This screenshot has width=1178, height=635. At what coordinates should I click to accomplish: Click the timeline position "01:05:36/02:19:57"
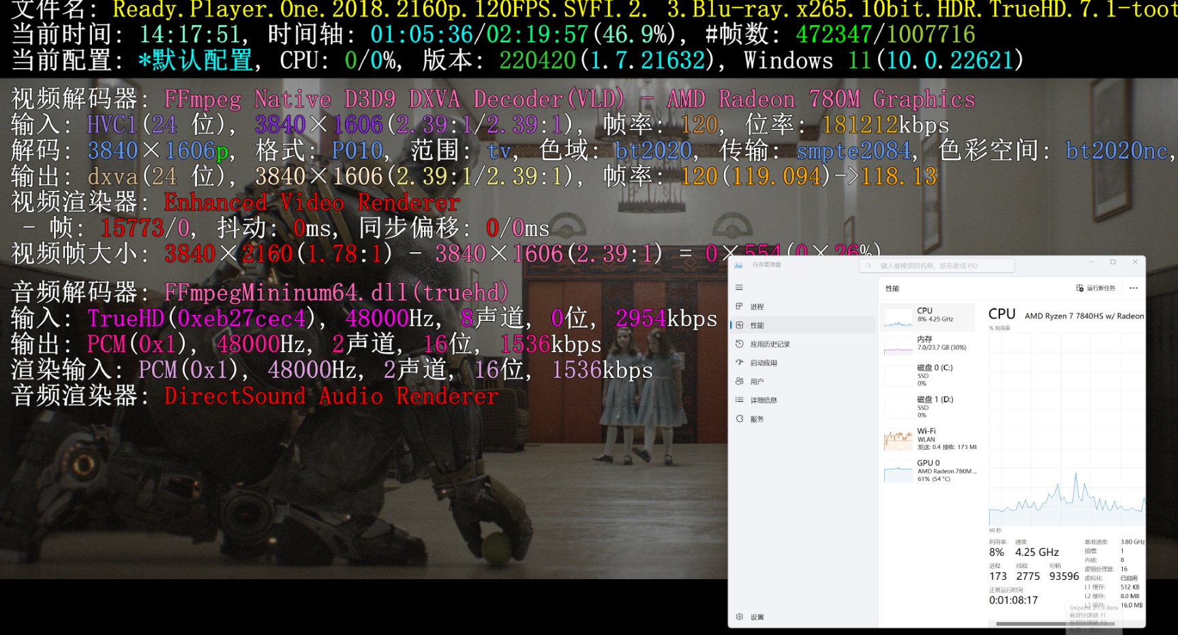tap(481, 35)
